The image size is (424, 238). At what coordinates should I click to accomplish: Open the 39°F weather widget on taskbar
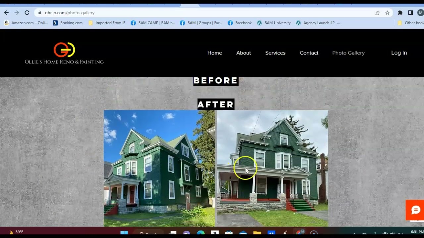pos(16,232)
